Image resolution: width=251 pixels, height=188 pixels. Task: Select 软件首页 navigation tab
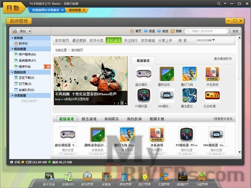tap(62, 41)
